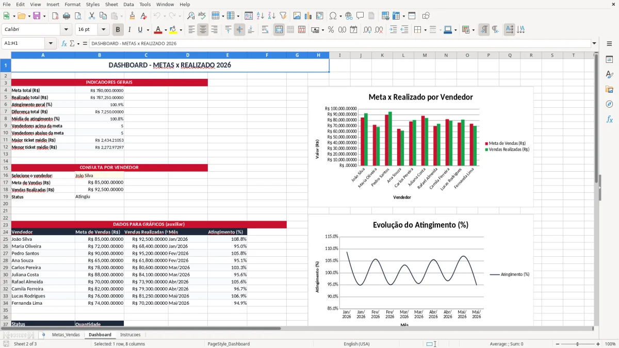Image resolution: width=619 pixels, height=348 pixels.
Task: Click the Insert Image icon
Action: coord(297,16)
